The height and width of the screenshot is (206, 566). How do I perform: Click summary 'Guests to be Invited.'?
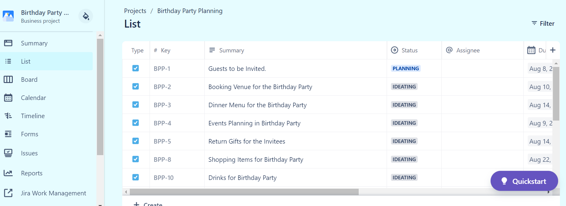(x=237, y=69)
